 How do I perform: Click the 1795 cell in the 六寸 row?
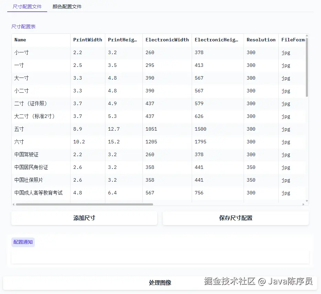point(218,142)
